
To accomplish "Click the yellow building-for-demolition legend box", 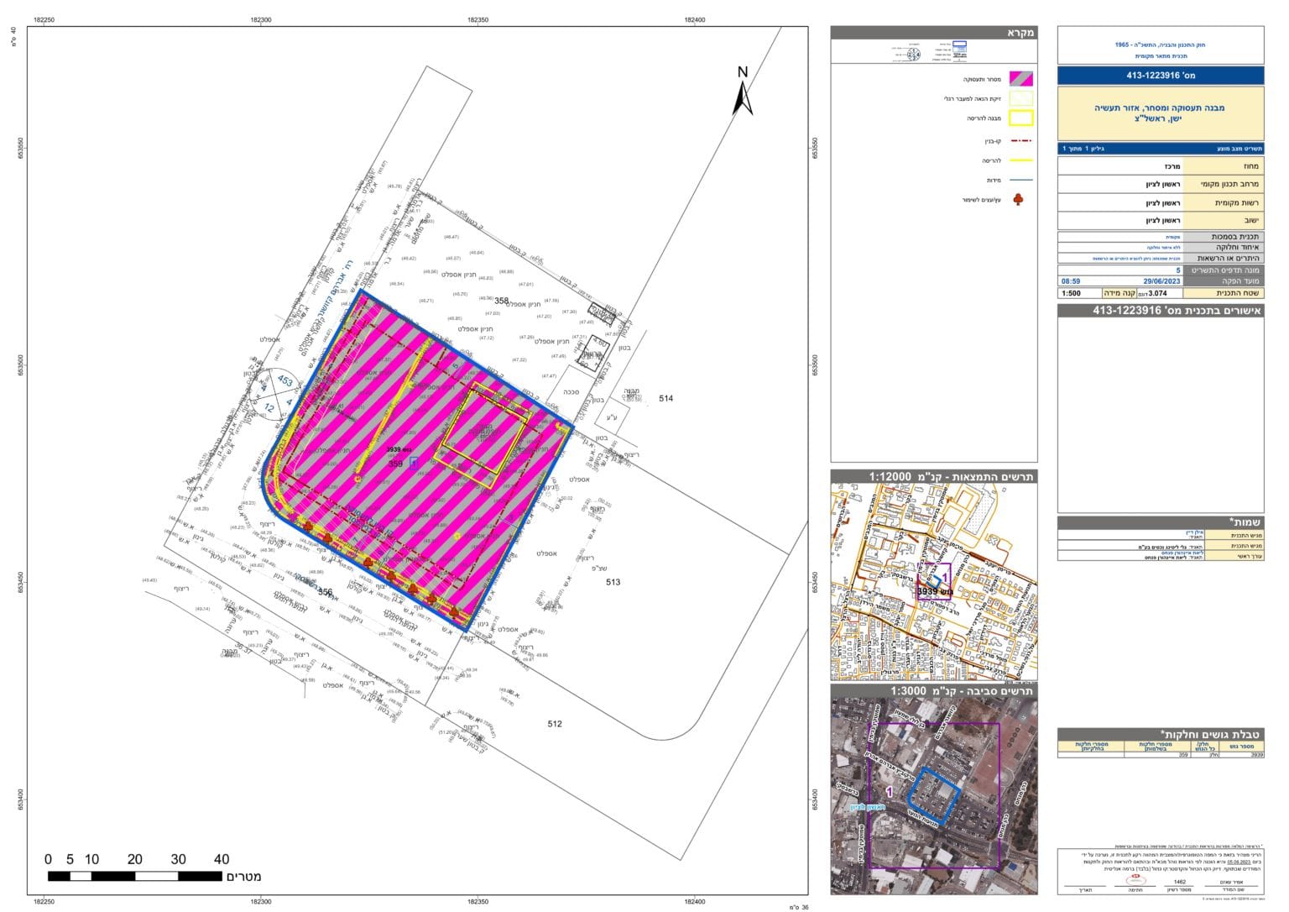I will pyautogui.click(x=1021, y=118).
